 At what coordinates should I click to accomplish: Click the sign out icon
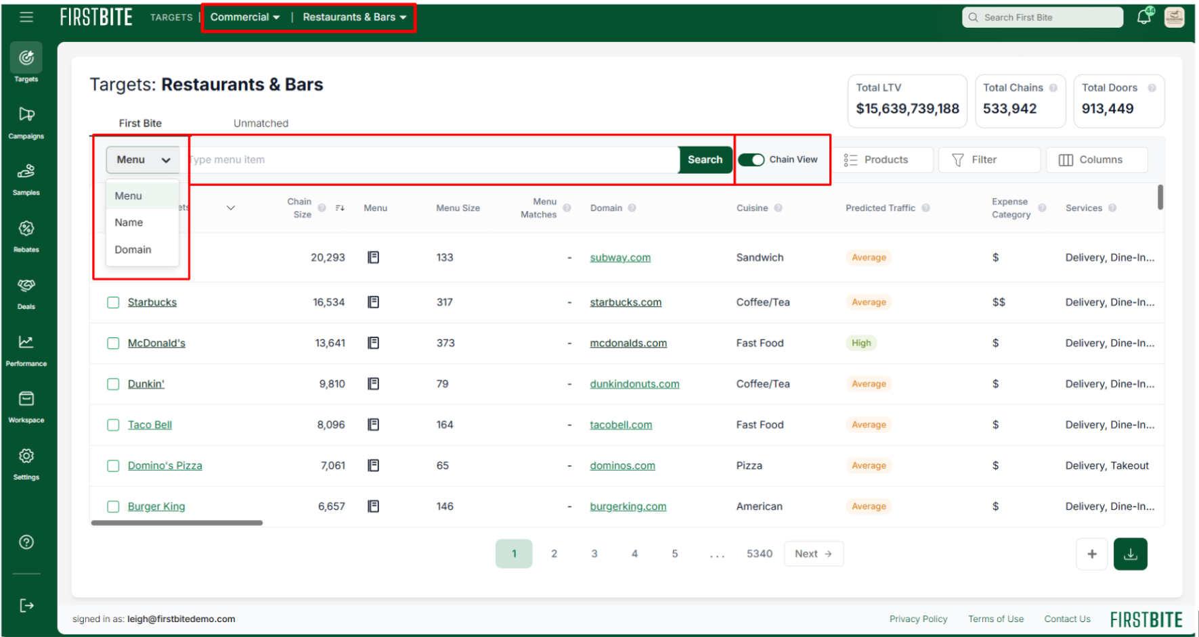pos(26,605)
